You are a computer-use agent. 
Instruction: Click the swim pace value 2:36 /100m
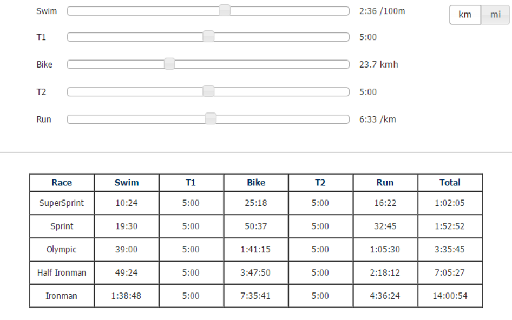382,11
